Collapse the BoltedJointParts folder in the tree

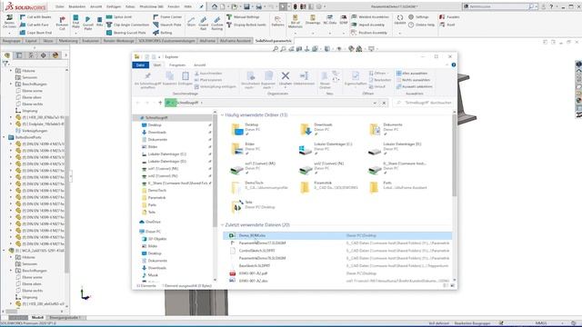tap(4, 137)
